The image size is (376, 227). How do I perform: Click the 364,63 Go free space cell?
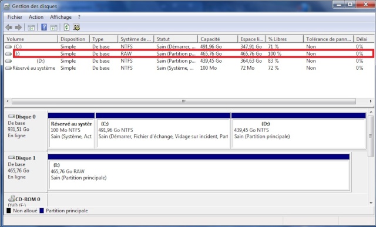251,61
